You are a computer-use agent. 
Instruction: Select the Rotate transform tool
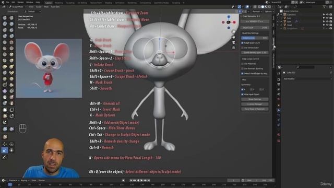[x=11, y=144]
